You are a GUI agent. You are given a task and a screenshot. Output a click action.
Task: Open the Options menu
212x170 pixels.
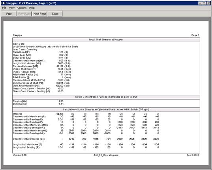[22, 8]
